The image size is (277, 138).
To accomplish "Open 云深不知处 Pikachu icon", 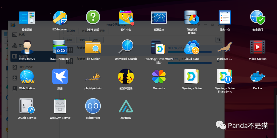I will [126, 76].
